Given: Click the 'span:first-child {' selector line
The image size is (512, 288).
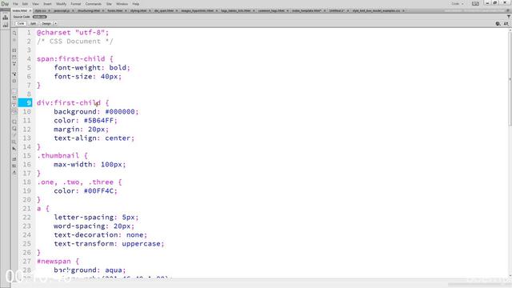Looking at the screenshot, I should coord(74,58).
